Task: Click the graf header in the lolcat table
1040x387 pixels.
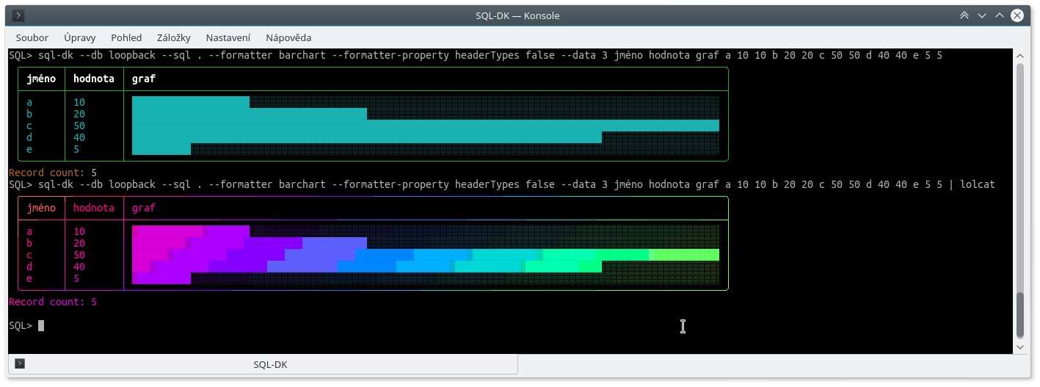Action: [x=144, y=208]
